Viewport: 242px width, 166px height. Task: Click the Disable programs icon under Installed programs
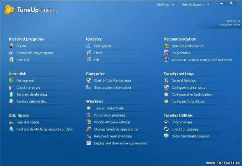pyautogui.click(x=11, y=46)
